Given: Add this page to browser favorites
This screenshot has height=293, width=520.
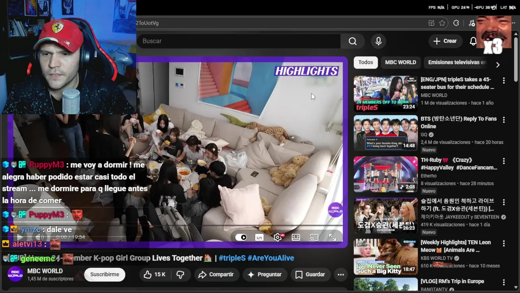Looking at the screenshot, I should pos(442,23).
